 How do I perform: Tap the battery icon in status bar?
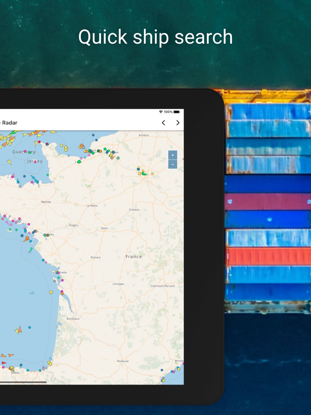click(x=177, y=112)
